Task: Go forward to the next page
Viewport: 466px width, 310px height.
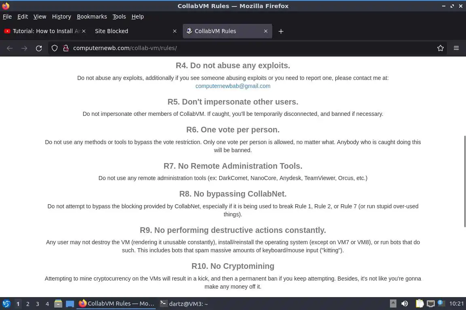Action: pyautogui.click(x=24, y=48)
